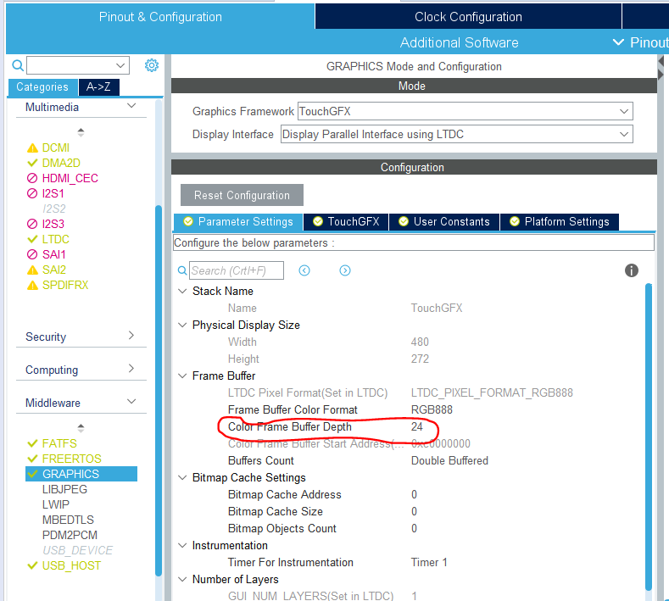Open the TouchGFX tab
The image size is (669, 601).
(x=346, y=222)
